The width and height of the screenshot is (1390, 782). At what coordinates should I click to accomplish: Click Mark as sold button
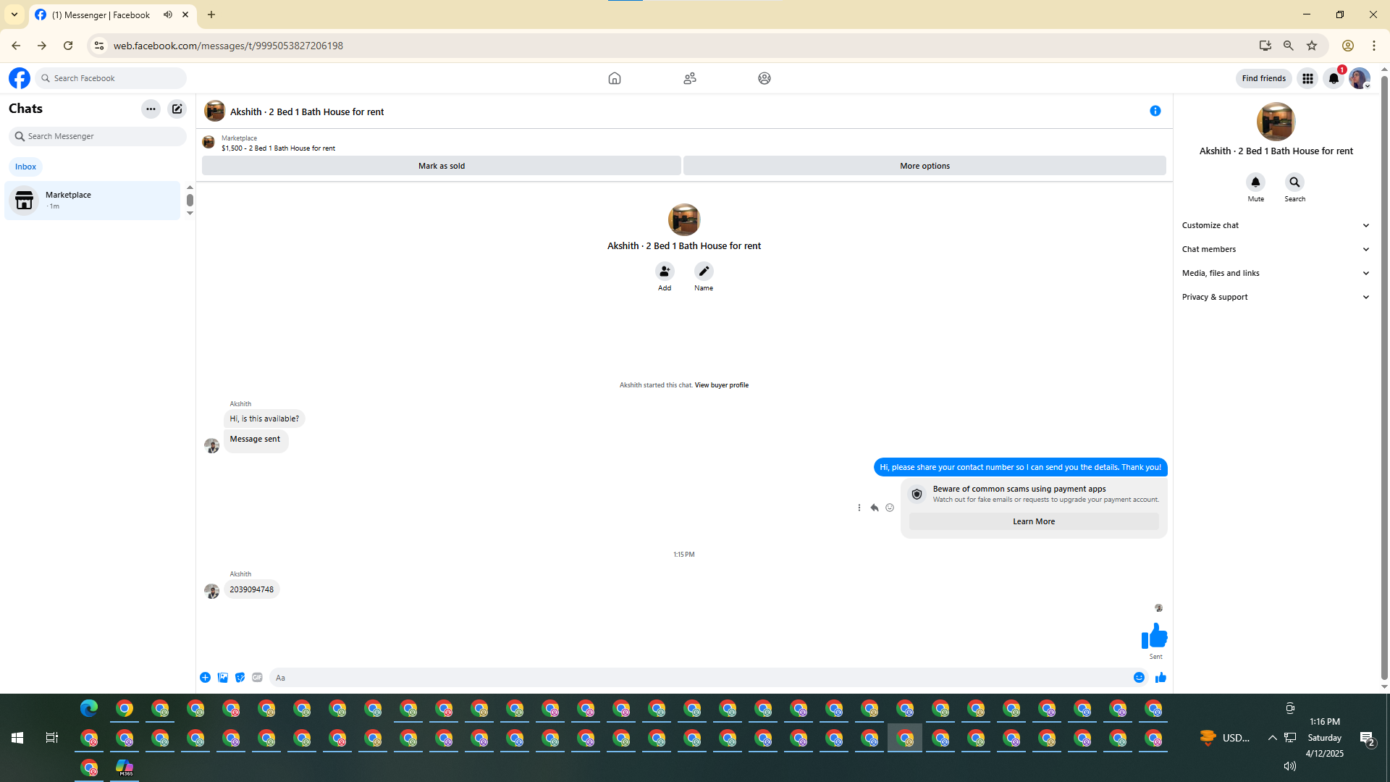coord(442,166)
